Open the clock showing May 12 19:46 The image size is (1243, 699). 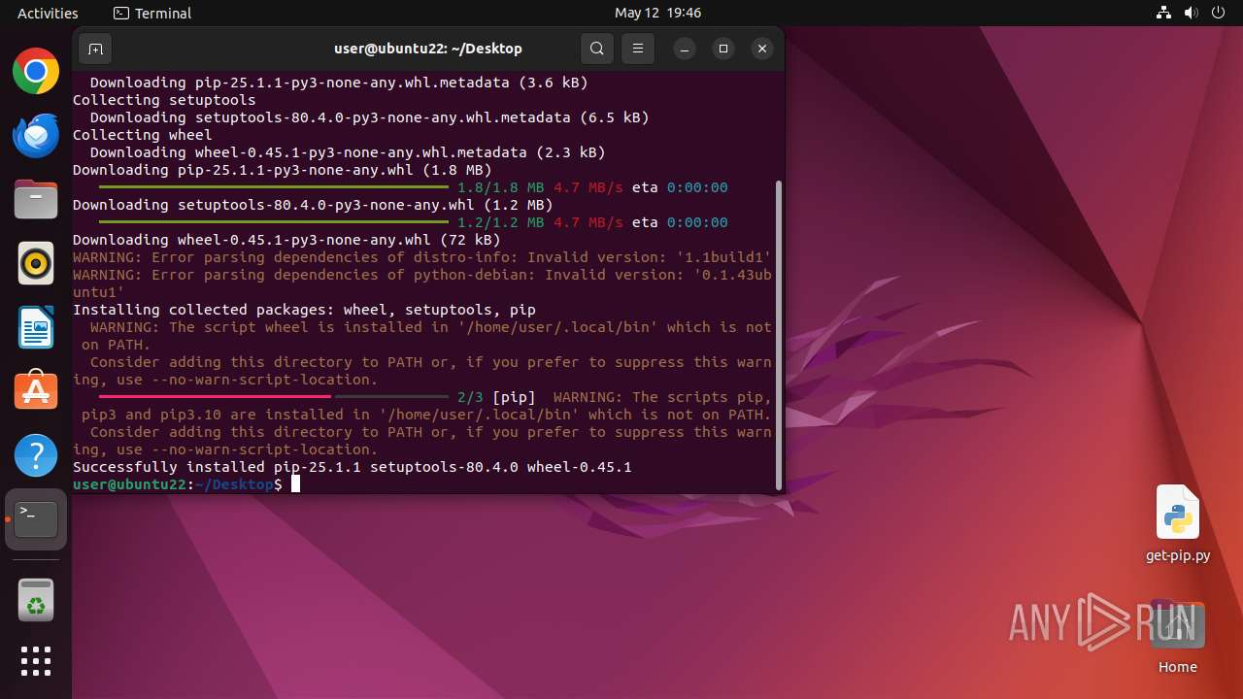pos(657,13)
